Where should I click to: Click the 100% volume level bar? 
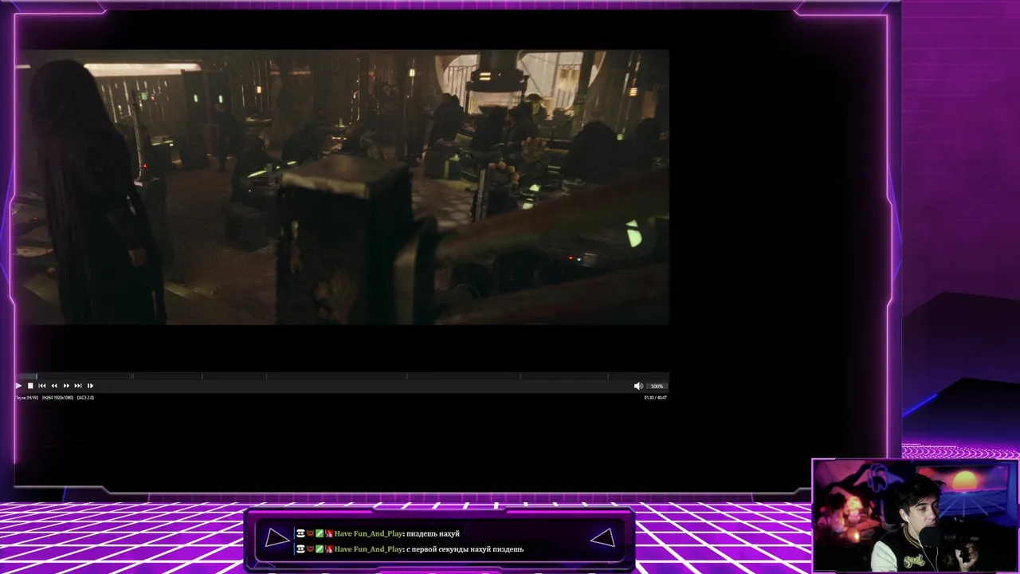pyautogui.click(x=657, y=386)
